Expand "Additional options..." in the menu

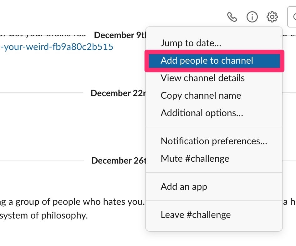click(x=202, y=113)
